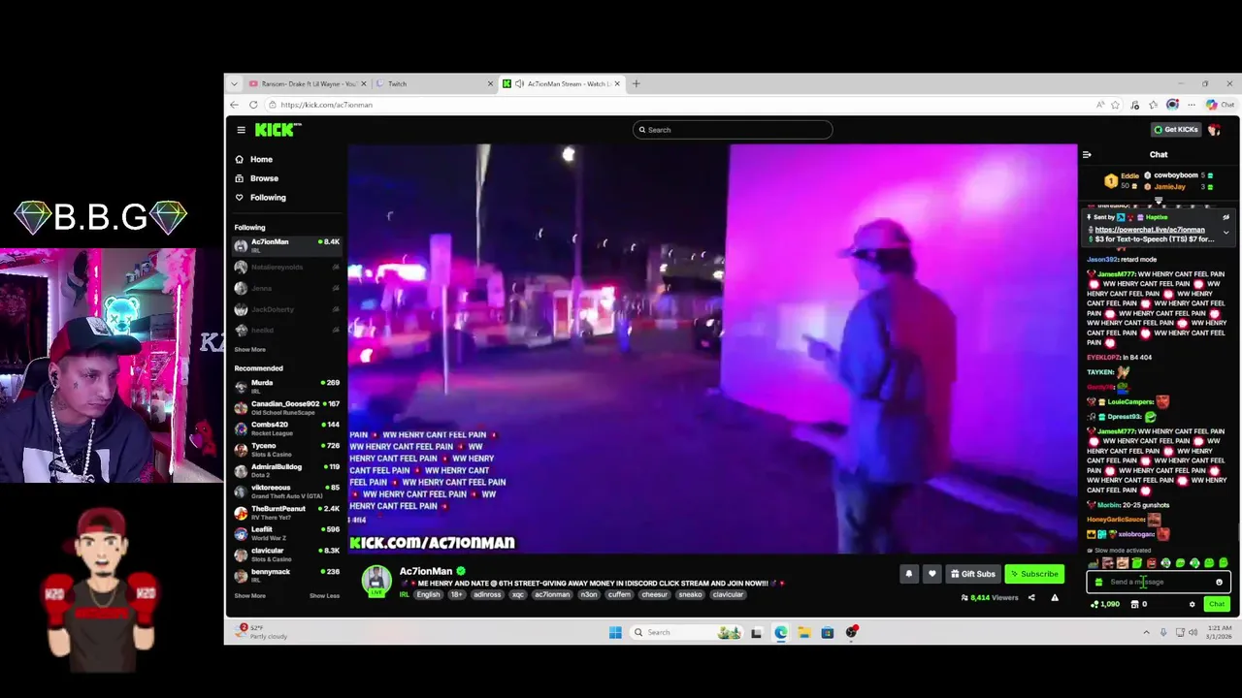Refresh the Kick page

(253, 105)
